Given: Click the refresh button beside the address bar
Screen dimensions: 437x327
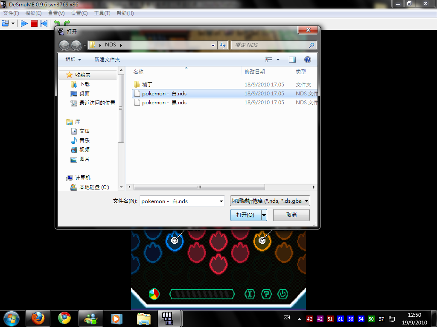Looking at the screenshot, I should click(223, 45).
